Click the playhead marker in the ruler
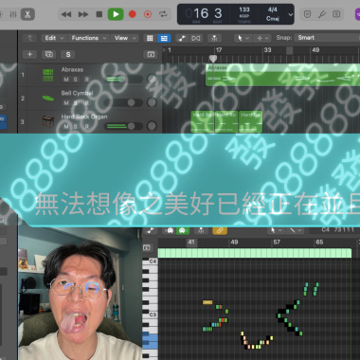 (x=213, y=59)
